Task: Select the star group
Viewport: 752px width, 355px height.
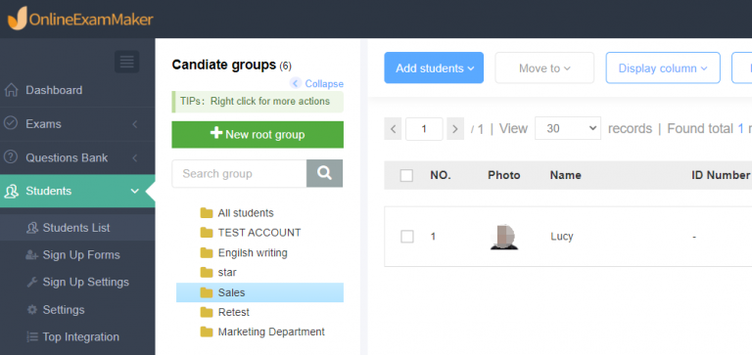Action: 227,272
